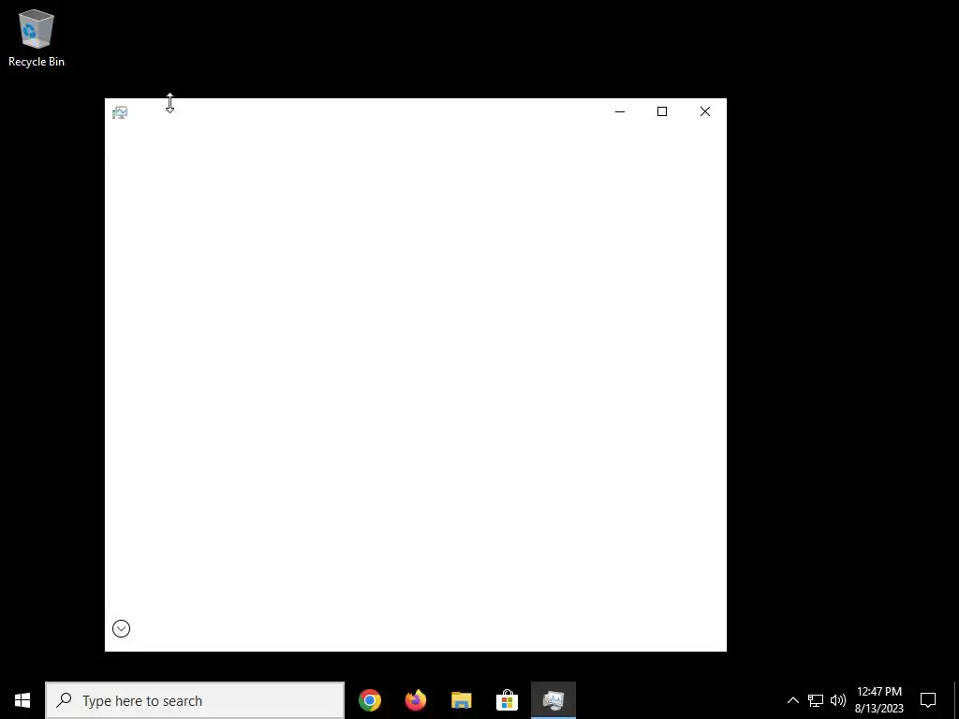Open the Recycle Bin desktop icon

[37, 37]
